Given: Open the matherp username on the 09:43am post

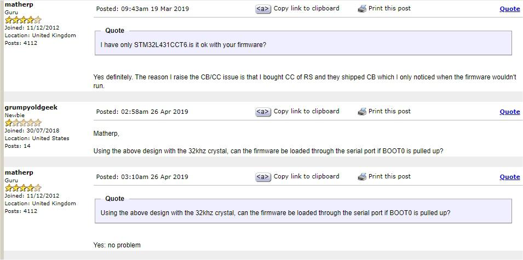Looking at the screenshot, I should point(19,4).
